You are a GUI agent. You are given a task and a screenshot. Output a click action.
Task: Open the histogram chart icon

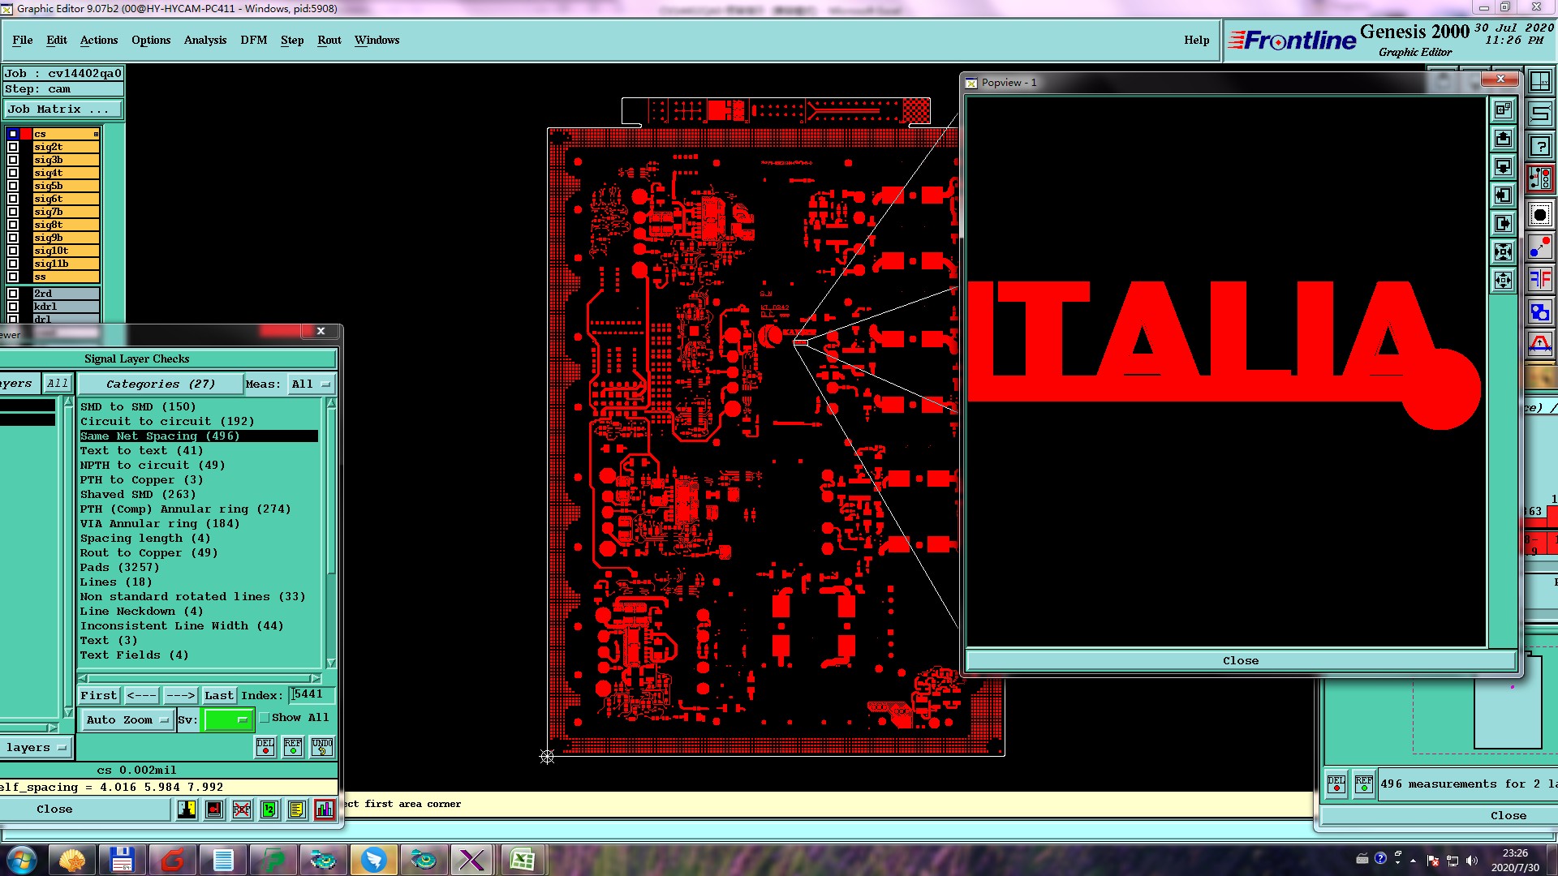pos(325,809)
